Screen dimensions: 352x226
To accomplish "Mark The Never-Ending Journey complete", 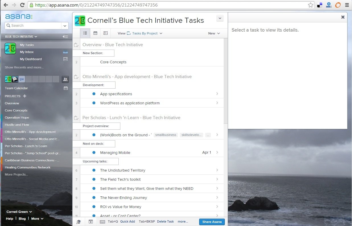I will click(x=94, y=198).
